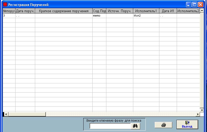The image size is (207, 132).
Task: Focus the key phrase search field
Action: tap(110, 126)
